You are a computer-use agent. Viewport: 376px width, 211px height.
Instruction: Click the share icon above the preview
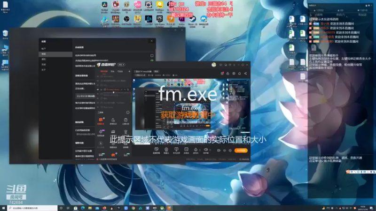coord(245,74)
